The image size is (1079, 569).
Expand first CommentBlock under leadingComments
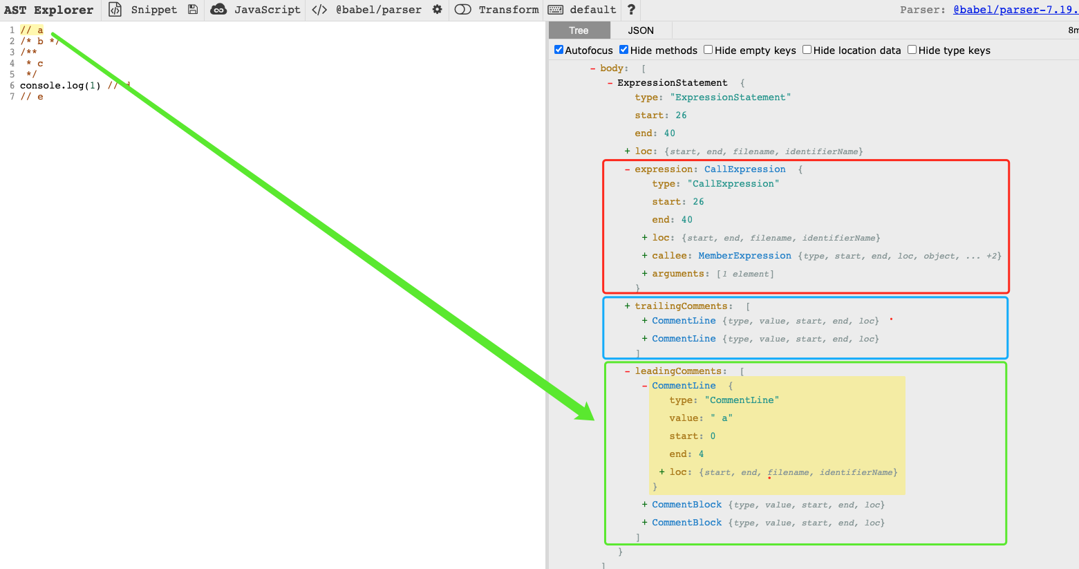pyautogui.click(x=645, y=505)
